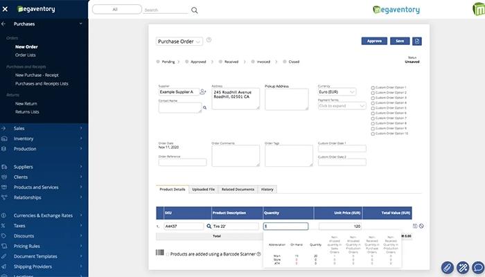Viewport: 485px width, 277px height.
Task: Click the add supplier person icon
Action: pos(202,92)
